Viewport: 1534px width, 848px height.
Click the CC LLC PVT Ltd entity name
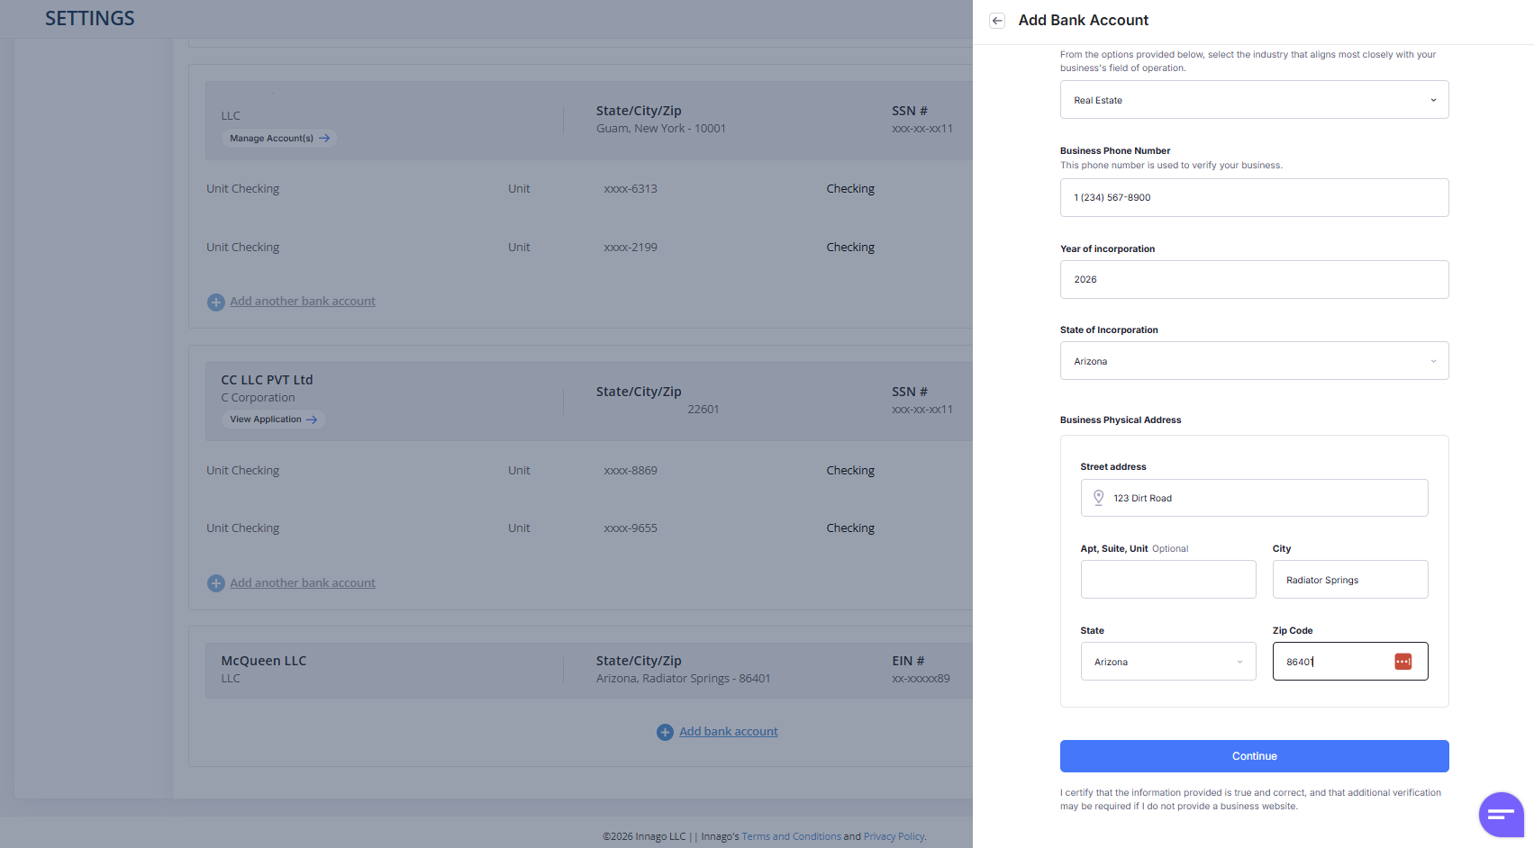point(267,380)
